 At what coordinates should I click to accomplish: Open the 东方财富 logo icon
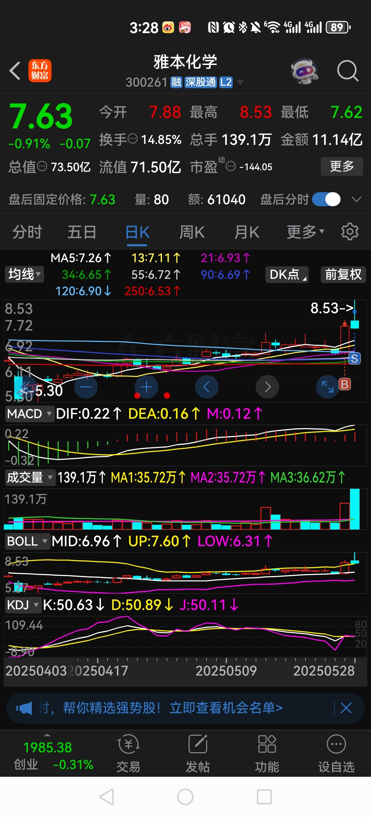click(x=40, y=71)
